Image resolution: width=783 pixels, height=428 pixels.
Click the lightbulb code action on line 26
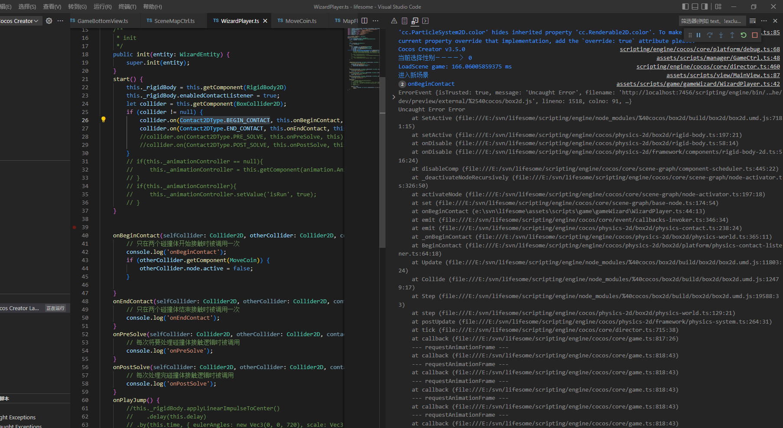pos(103,120)
